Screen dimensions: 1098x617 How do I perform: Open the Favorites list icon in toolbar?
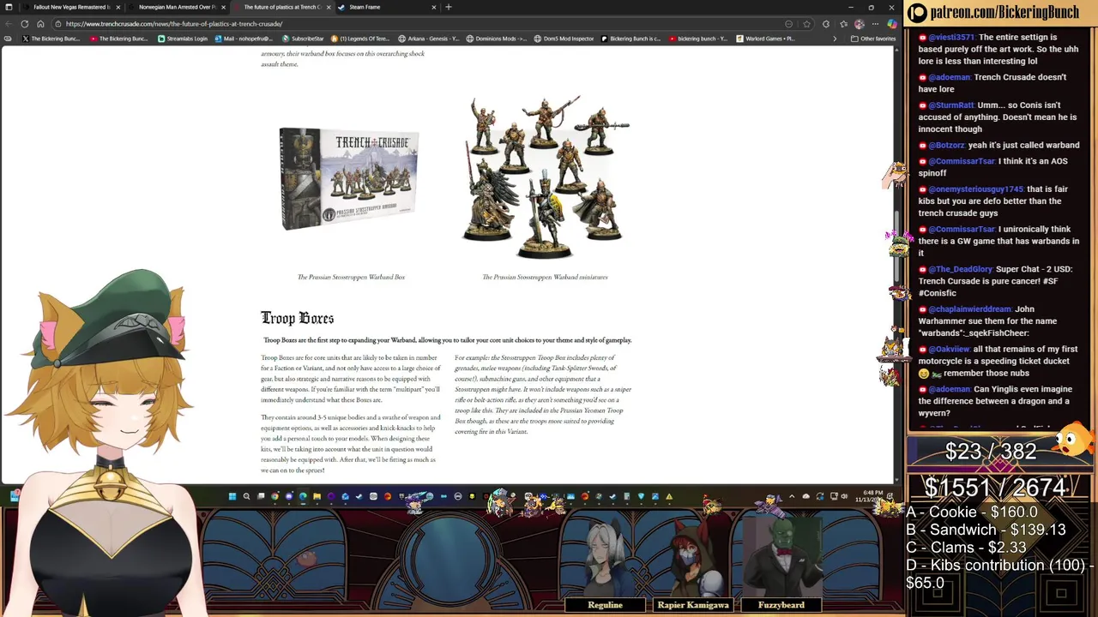844,24
